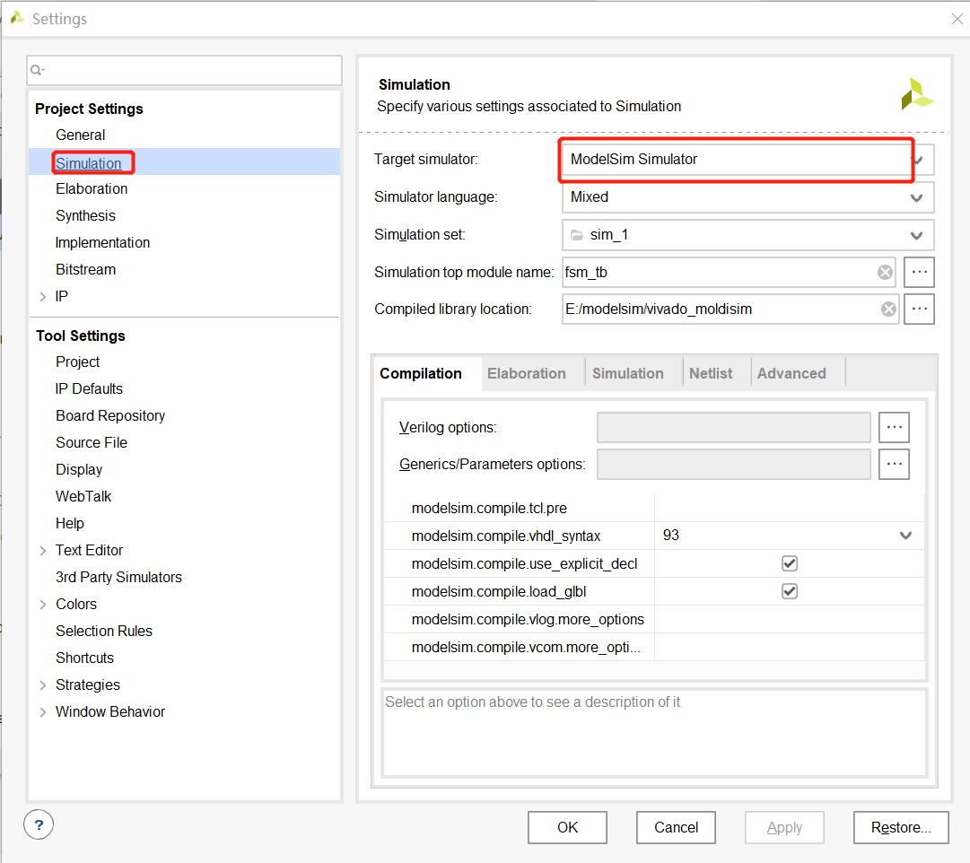This screenshot has height=863, width=970.
Task: Select the modelsim.compile.vhdl_syntax row label
Action: point(505,536)
